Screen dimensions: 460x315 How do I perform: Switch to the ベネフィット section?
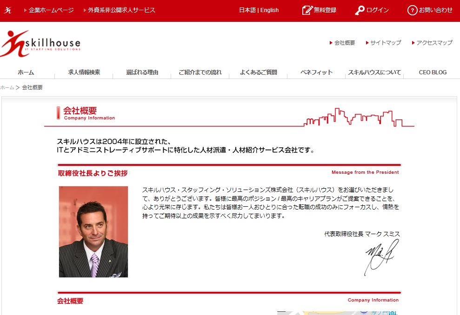[x=316, y=72]
